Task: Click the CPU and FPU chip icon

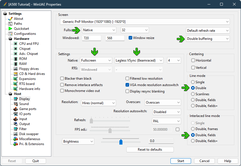Action: (x=16, y=44)
